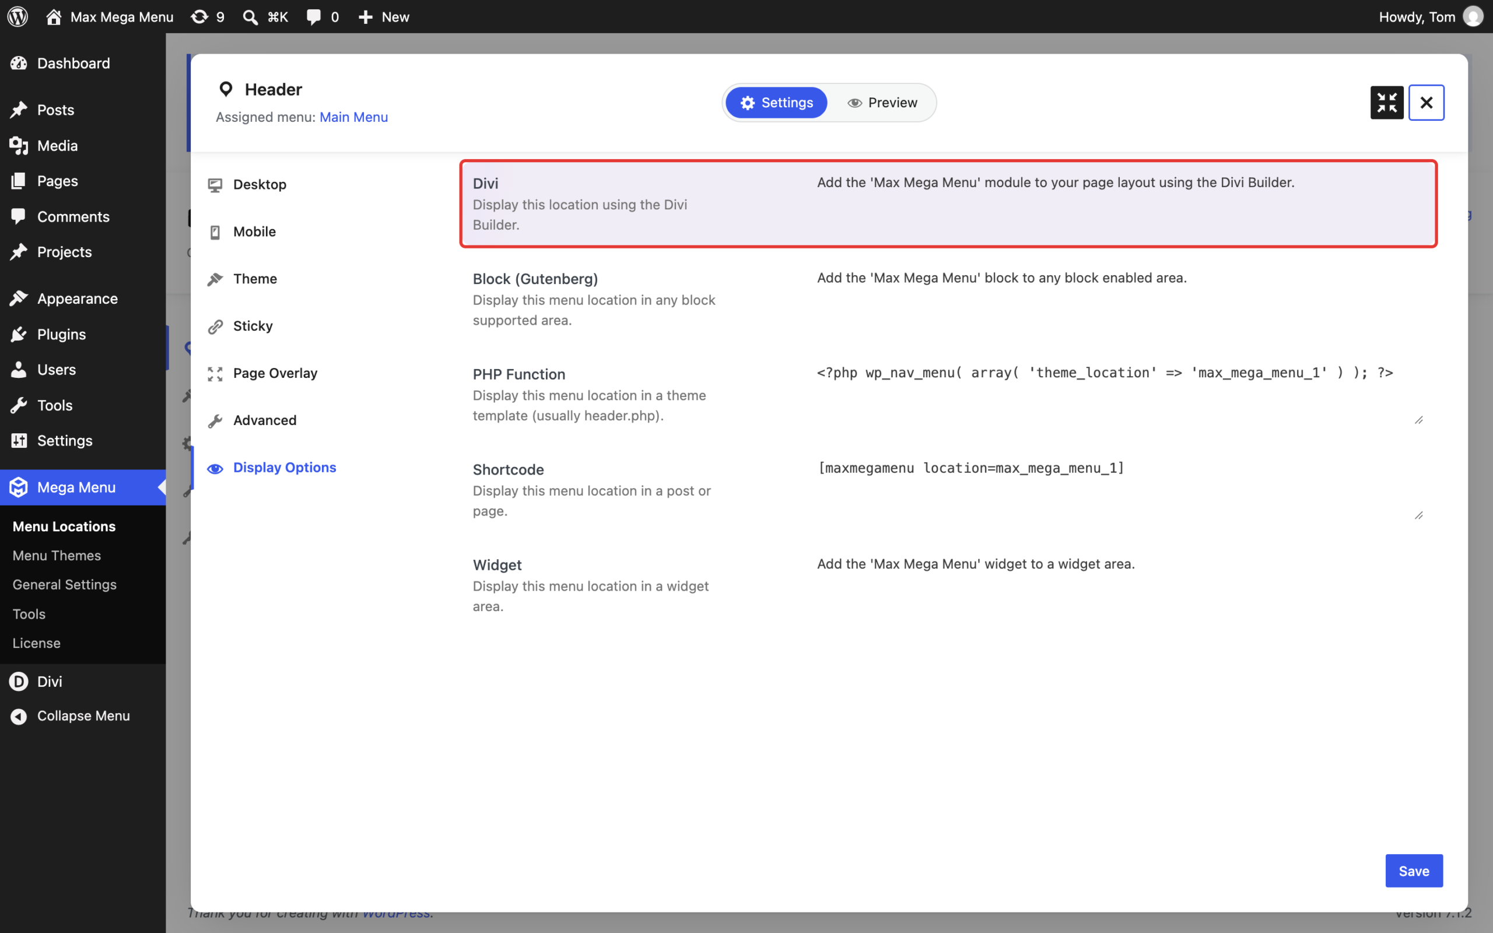The height and width of the screenshot is (933, 1493).
Task: Open WordPress Settings in sidebar
Action: 83,441
